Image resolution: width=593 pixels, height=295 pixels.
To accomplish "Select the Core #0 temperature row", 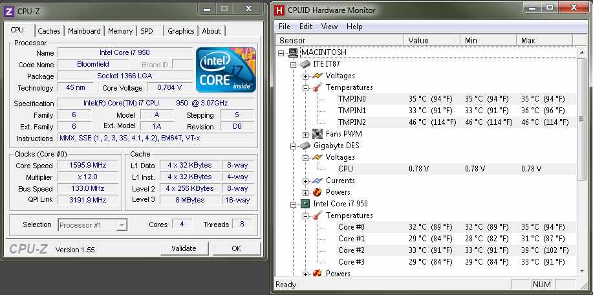I will pyautogui.click(x=457, y=227).
